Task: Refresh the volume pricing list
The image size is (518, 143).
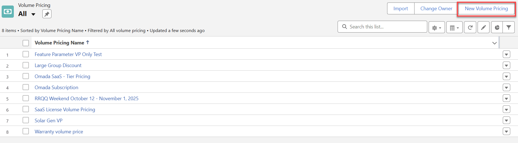Action: point(470,27)
